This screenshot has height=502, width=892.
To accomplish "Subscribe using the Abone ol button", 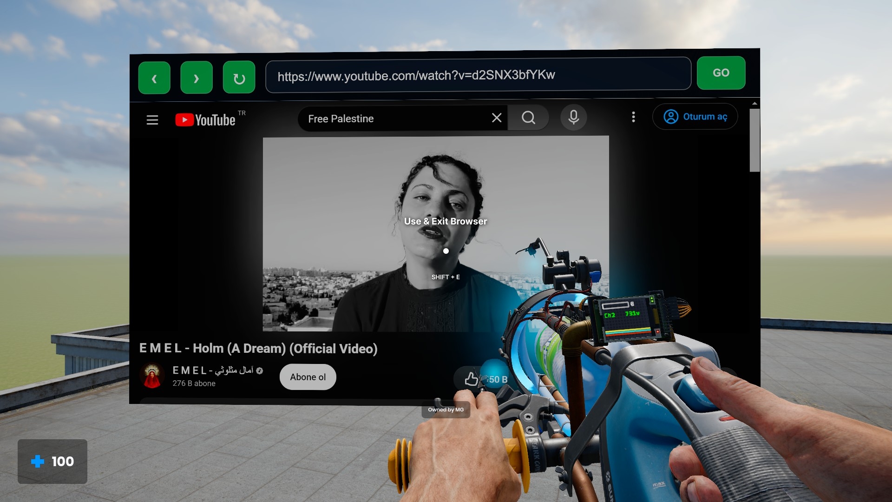I will (x=308, y=377).
